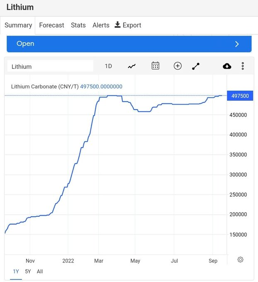Click the arrow chevron on Open banner
This screenshot has height=282, width=258.
pos(237,44)
